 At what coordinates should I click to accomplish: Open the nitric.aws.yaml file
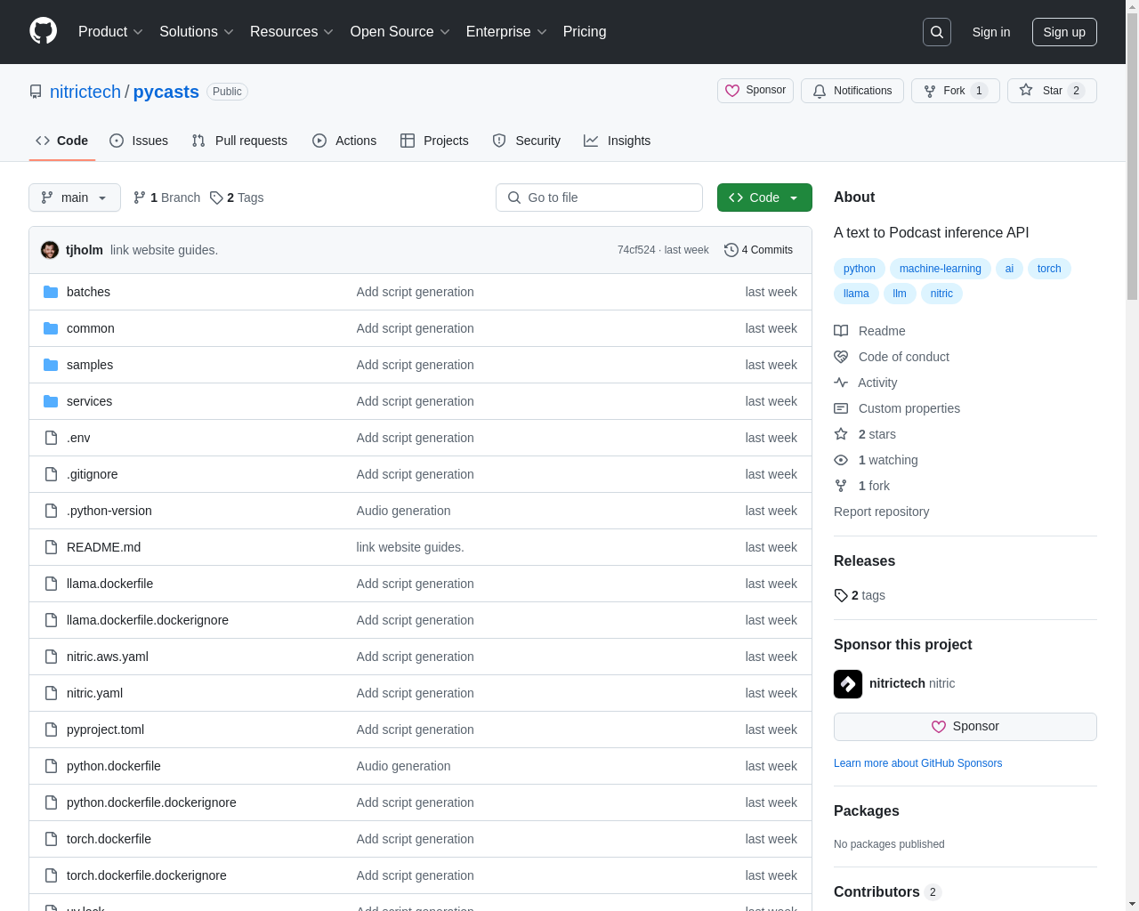(108, 657)
